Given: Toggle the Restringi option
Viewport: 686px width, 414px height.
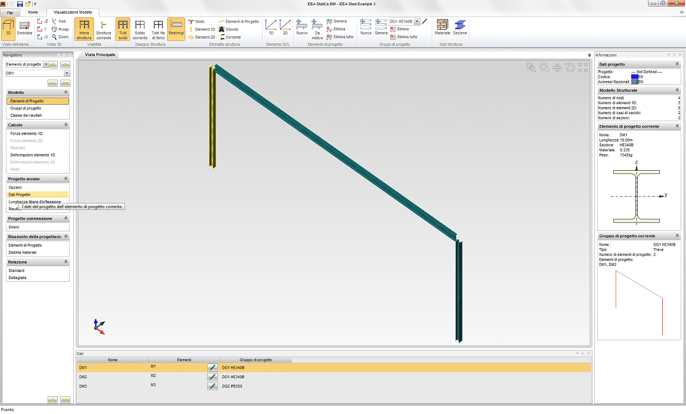Looking at the screenshot, I should (x=176, y=29).
